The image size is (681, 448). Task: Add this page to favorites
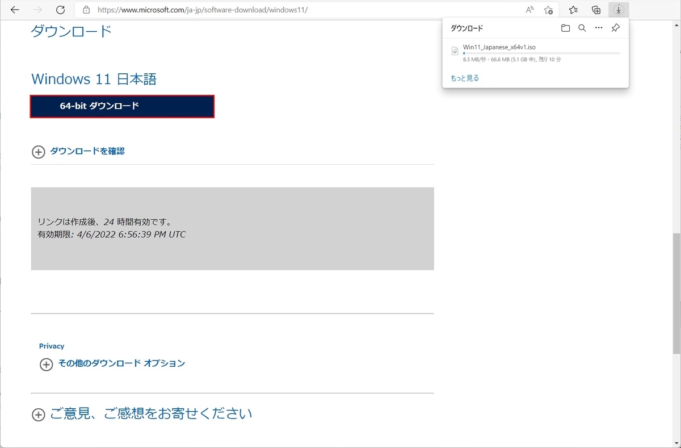pyautogui.click(x=548, y=10)
